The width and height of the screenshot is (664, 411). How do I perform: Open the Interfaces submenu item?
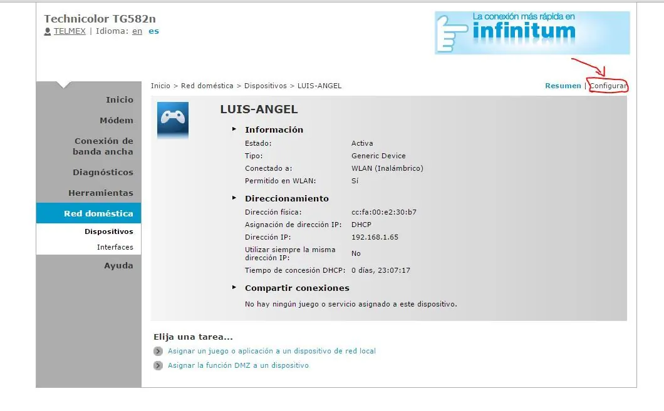[x=115, y=247]
